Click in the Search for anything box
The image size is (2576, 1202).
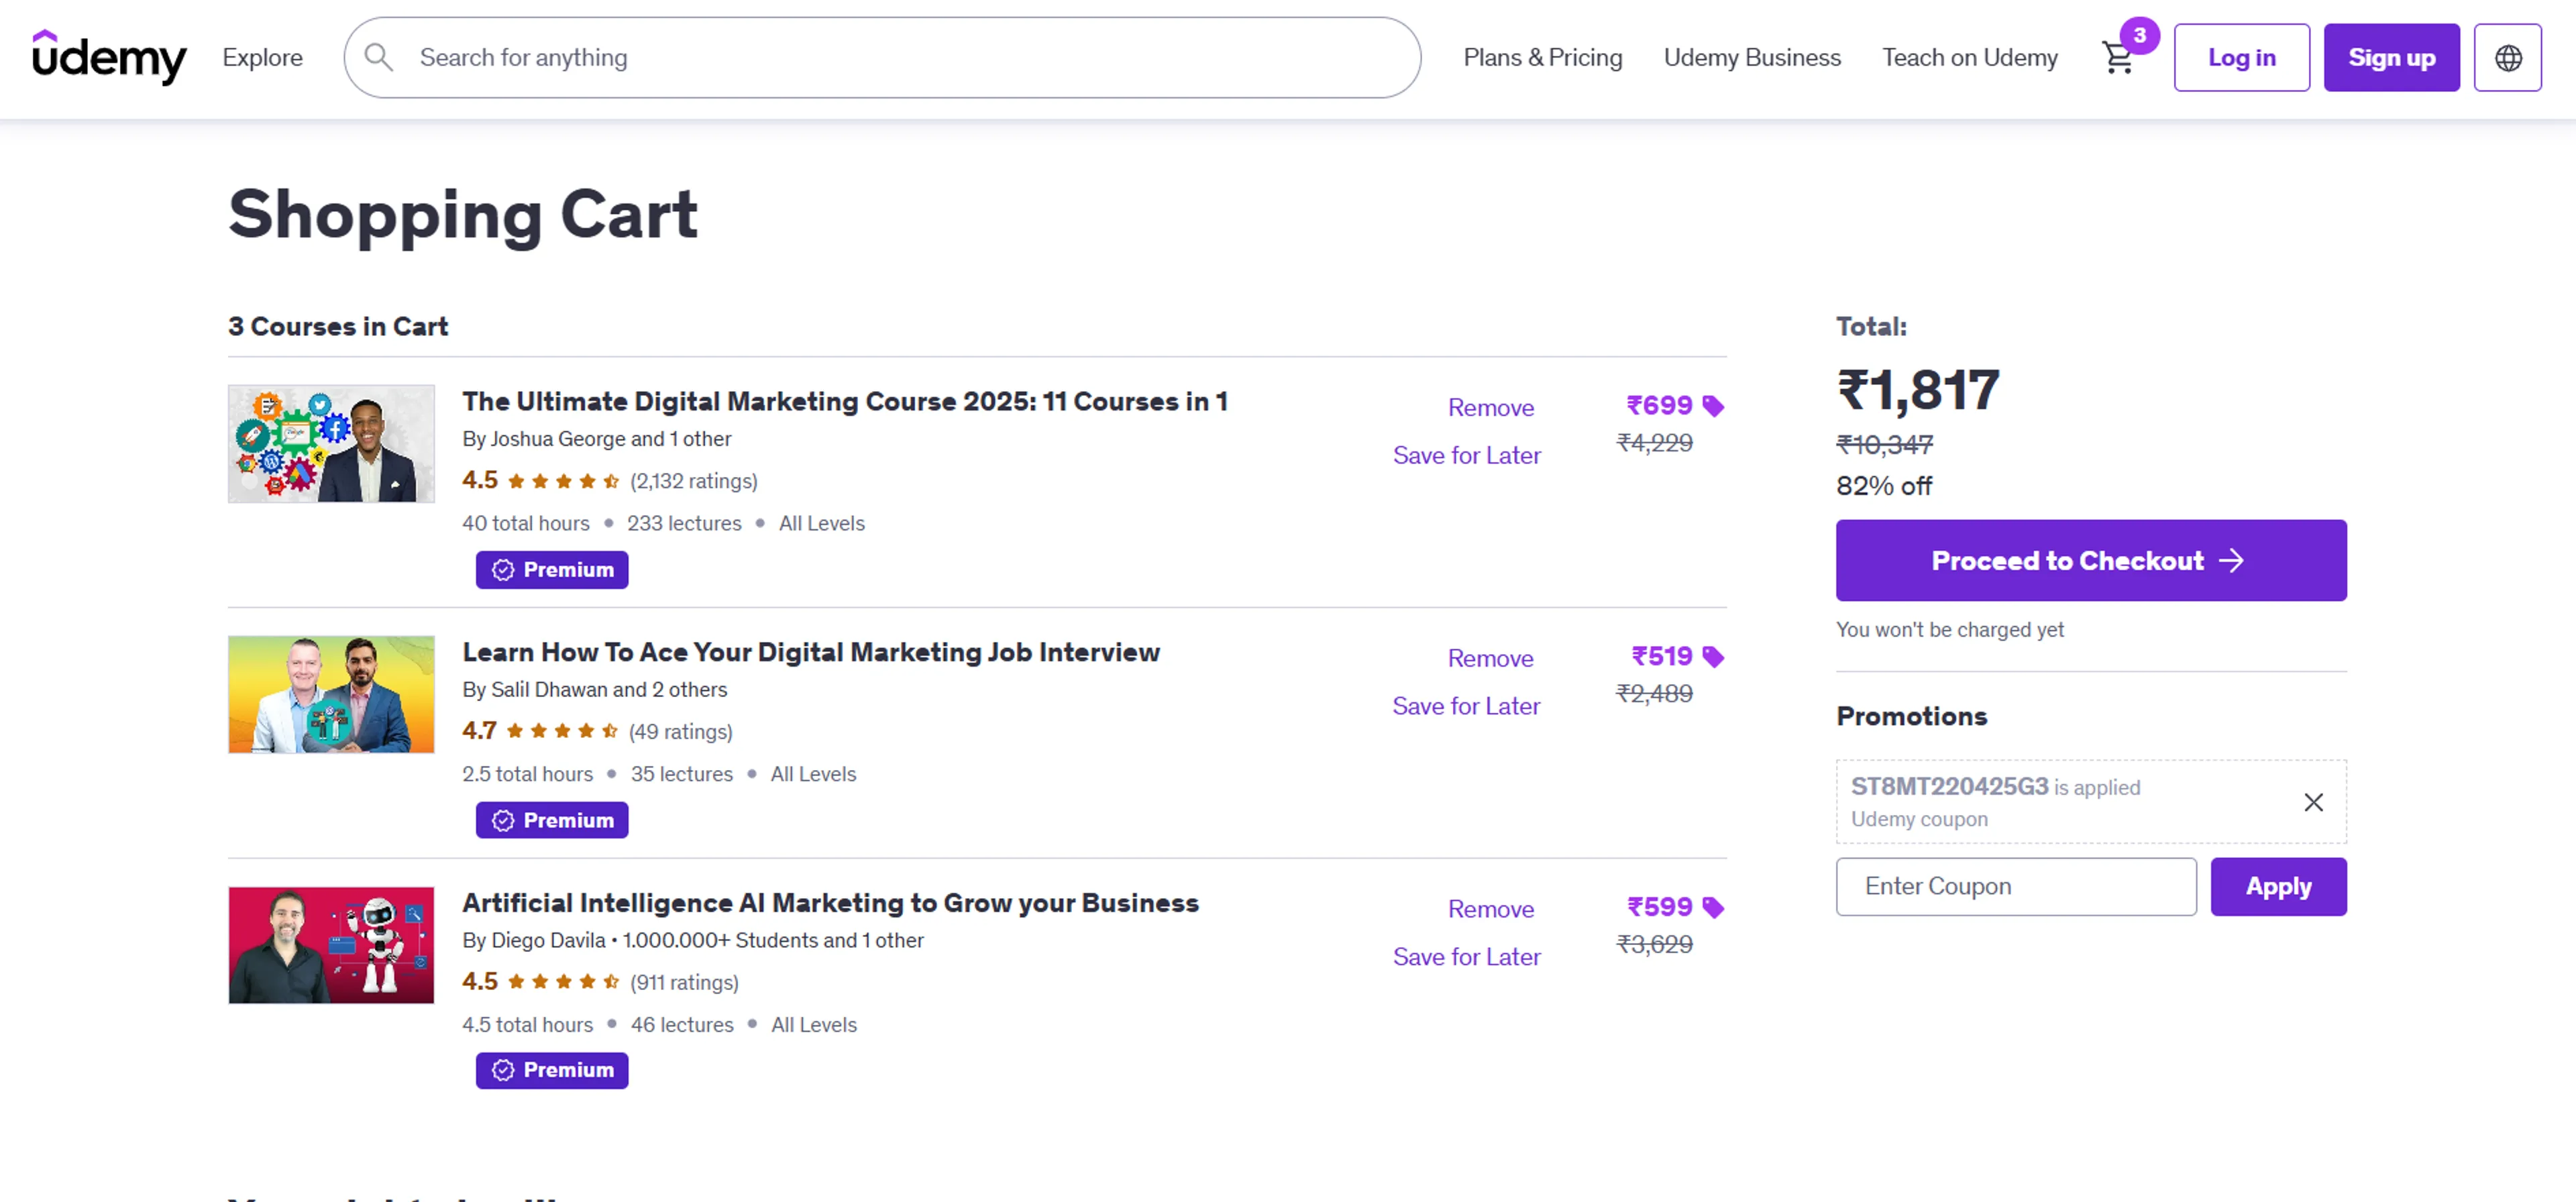click(900, 58)
